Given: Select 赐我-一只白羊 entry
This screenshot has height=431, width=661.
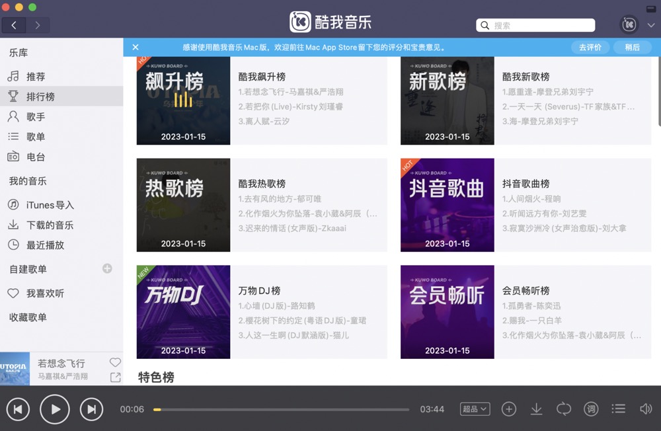Looking at the screenshot, I should point(532,321).
